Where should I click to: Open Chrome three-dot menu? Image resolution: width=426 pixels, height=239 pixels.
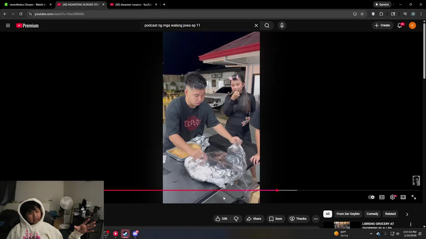(x=421, y=14)
